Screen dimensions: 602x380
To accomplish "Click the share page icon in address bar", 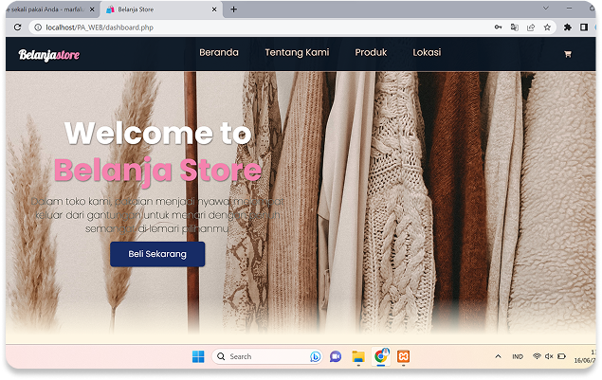I will point(529,27).
